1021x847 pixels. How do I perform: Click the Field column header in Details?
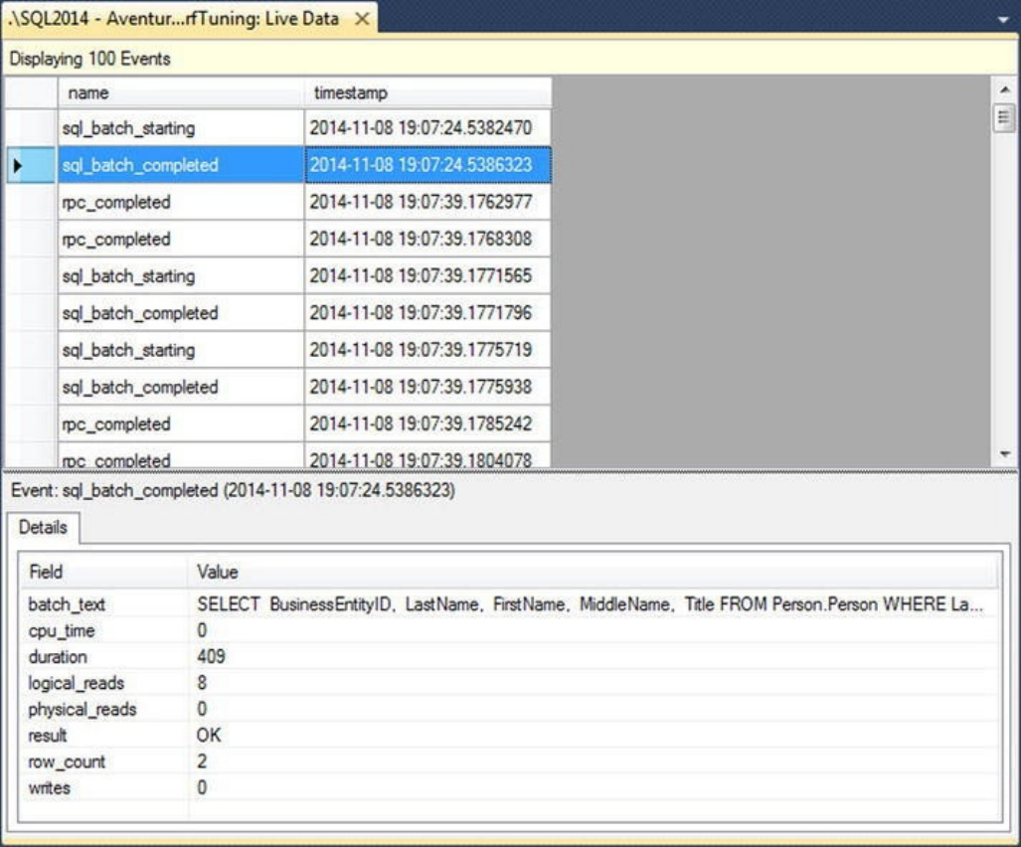tap(104, 573)
